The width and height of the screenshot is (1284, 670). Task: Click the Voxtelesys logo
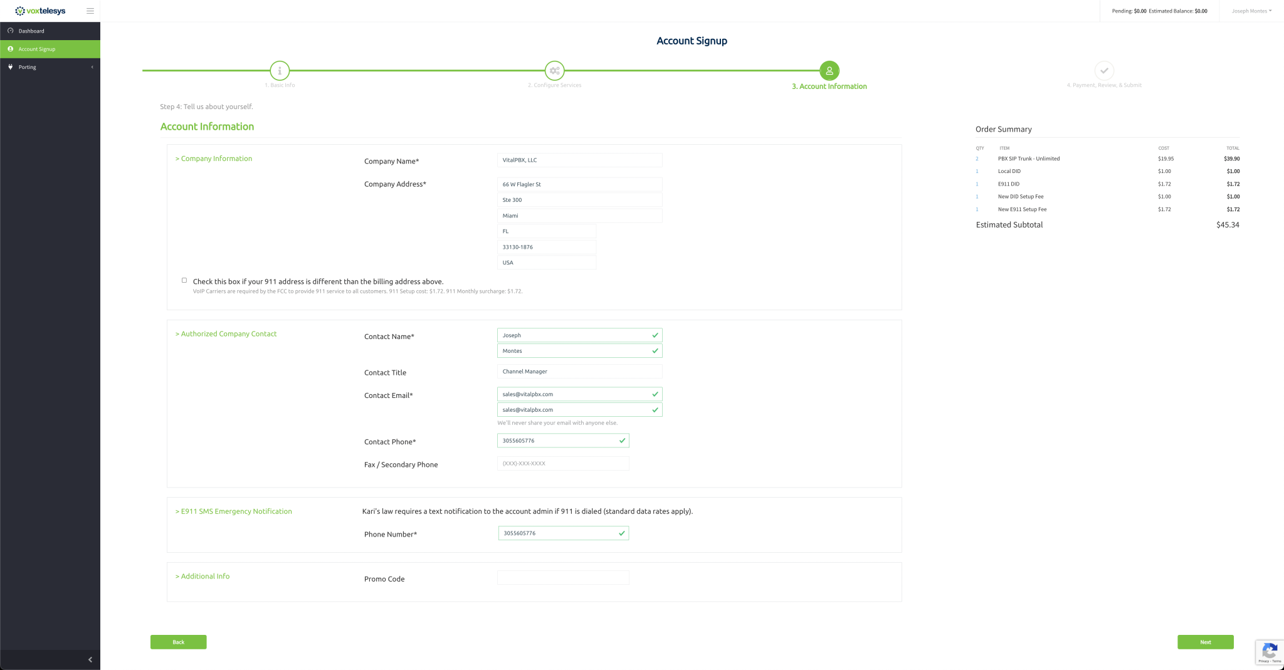(x=40, y=11)
